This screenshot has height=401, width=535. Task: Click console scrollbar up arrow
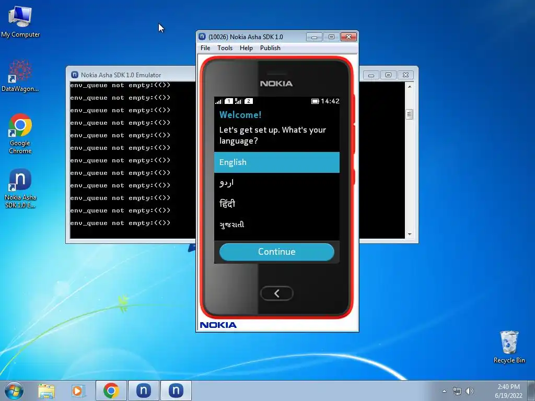(x=410, y=87)
